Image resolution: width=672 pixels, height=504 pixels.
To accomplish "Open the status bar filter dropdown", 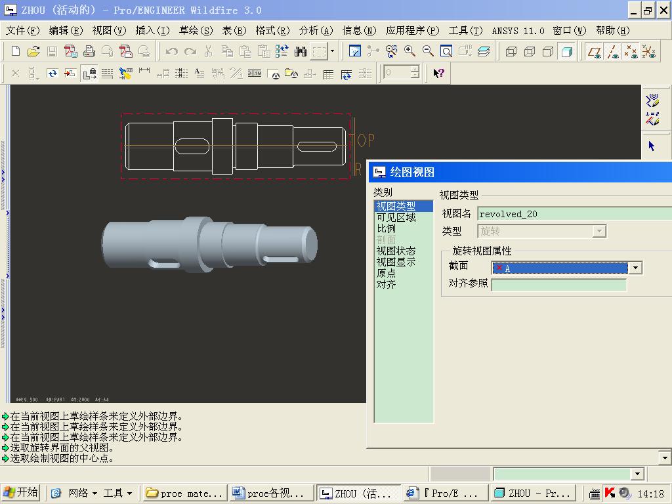I will 638,474.
